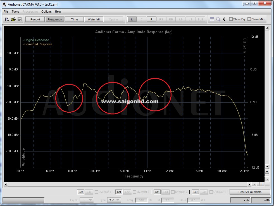Screen dimensions: 274x206
Task: Click Set button for Overplot 1
Action: point(81,192)
